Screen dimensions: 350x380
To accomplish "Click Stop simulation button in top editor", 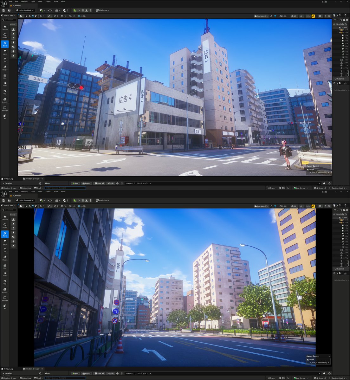I will click(83, 10).
